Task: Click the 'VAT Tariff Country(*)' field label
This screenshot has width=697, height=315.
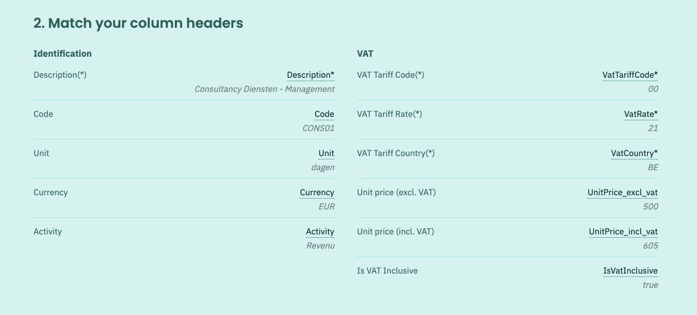Action: 396,153
